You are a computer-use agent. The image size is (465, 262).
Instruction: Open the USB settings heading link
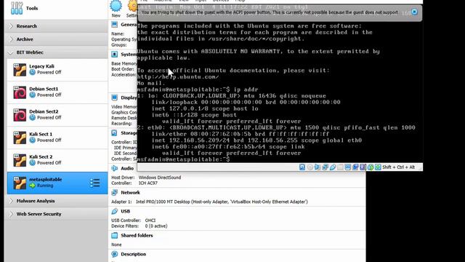click(126, 211)
